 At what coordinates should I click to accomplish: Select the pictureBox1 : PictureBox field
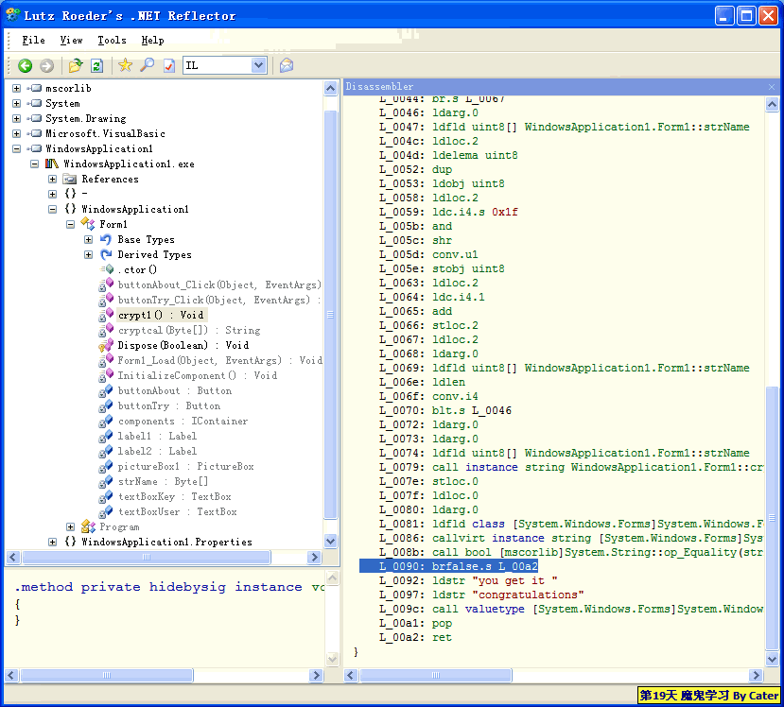point(185,466)
